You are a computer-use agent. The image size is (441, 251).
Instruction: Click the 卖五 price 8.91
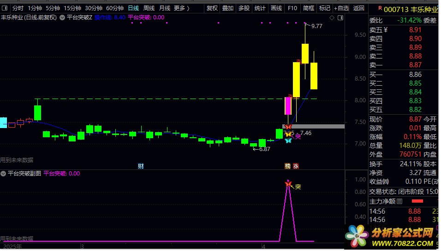(416, 30)
